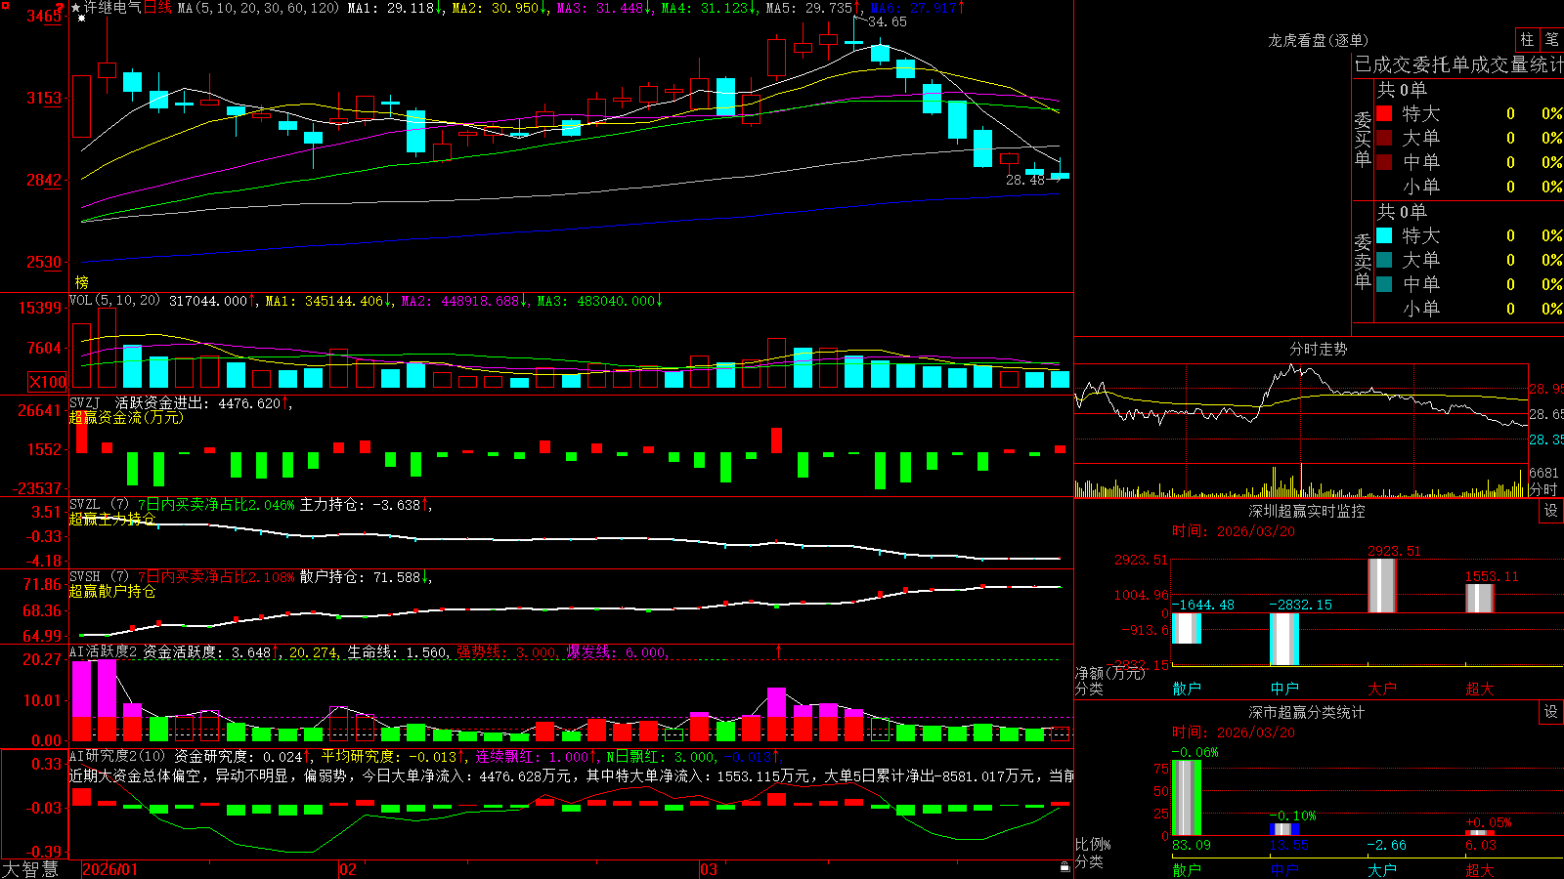Click the 时间: 2026/03/20 in 深圳超赢实时监控
Screen dimensions: 1564x879
click(1233, 531)
